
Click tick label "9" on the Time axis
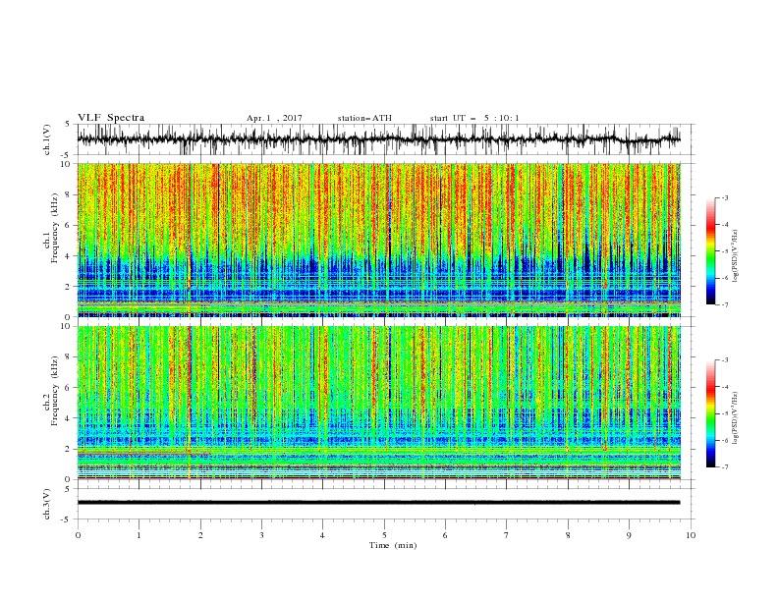click(629, 535)
